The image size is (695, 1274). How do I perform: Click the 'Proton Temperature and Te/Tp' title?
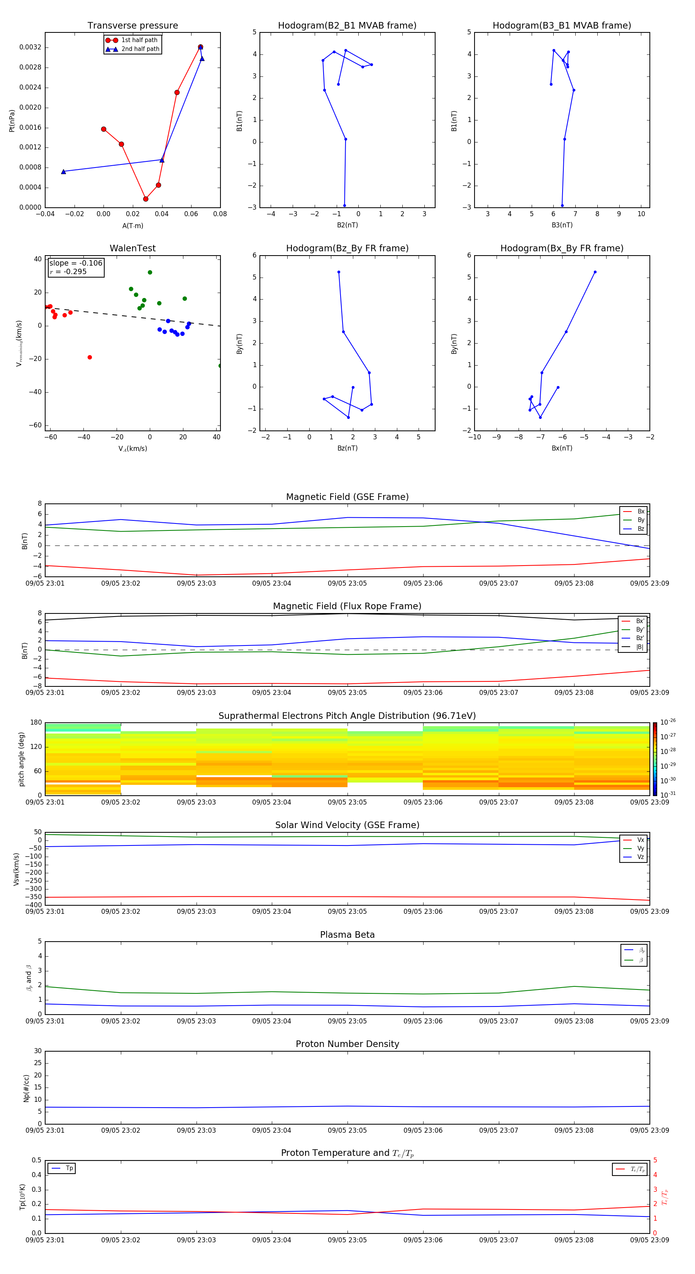pyautogui.click(x=347, y=1153)
